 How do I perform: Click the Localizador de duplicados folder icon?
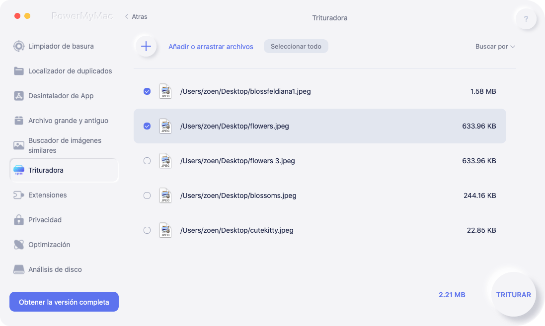[x=19, y=71]
